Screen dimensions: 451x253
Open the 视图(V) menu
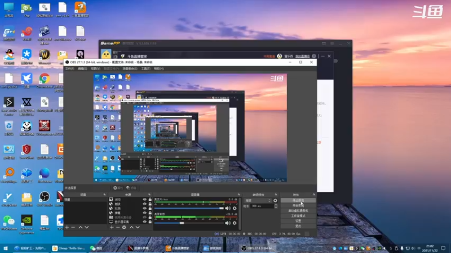pos(95,69)
